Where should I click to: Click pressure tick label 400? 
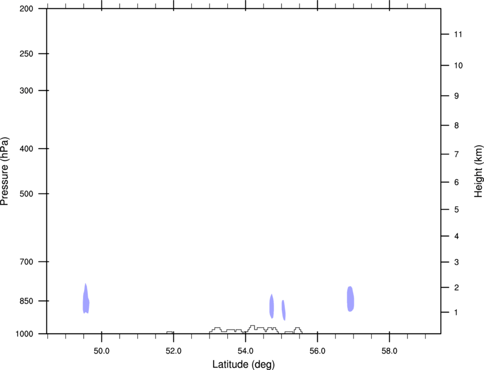coord(26,149)
